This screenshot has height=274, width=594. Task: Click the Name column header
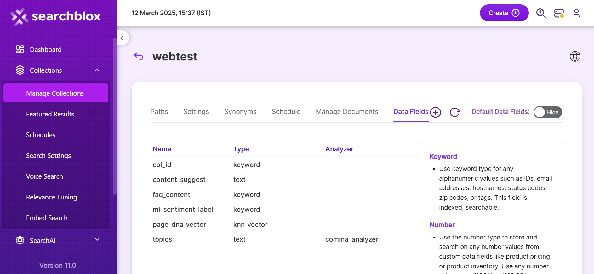(162, 149)
